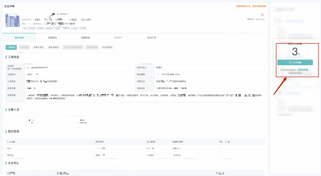Click the 更新时间：2023-12-04 text

[x=256, y=19]
